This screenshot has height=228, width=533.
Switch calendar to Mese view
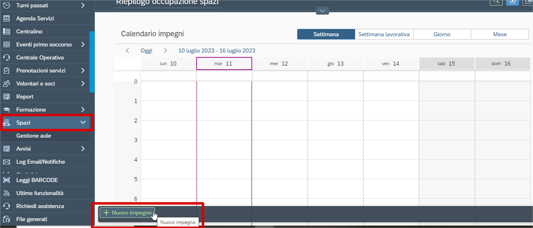[500, 34]
